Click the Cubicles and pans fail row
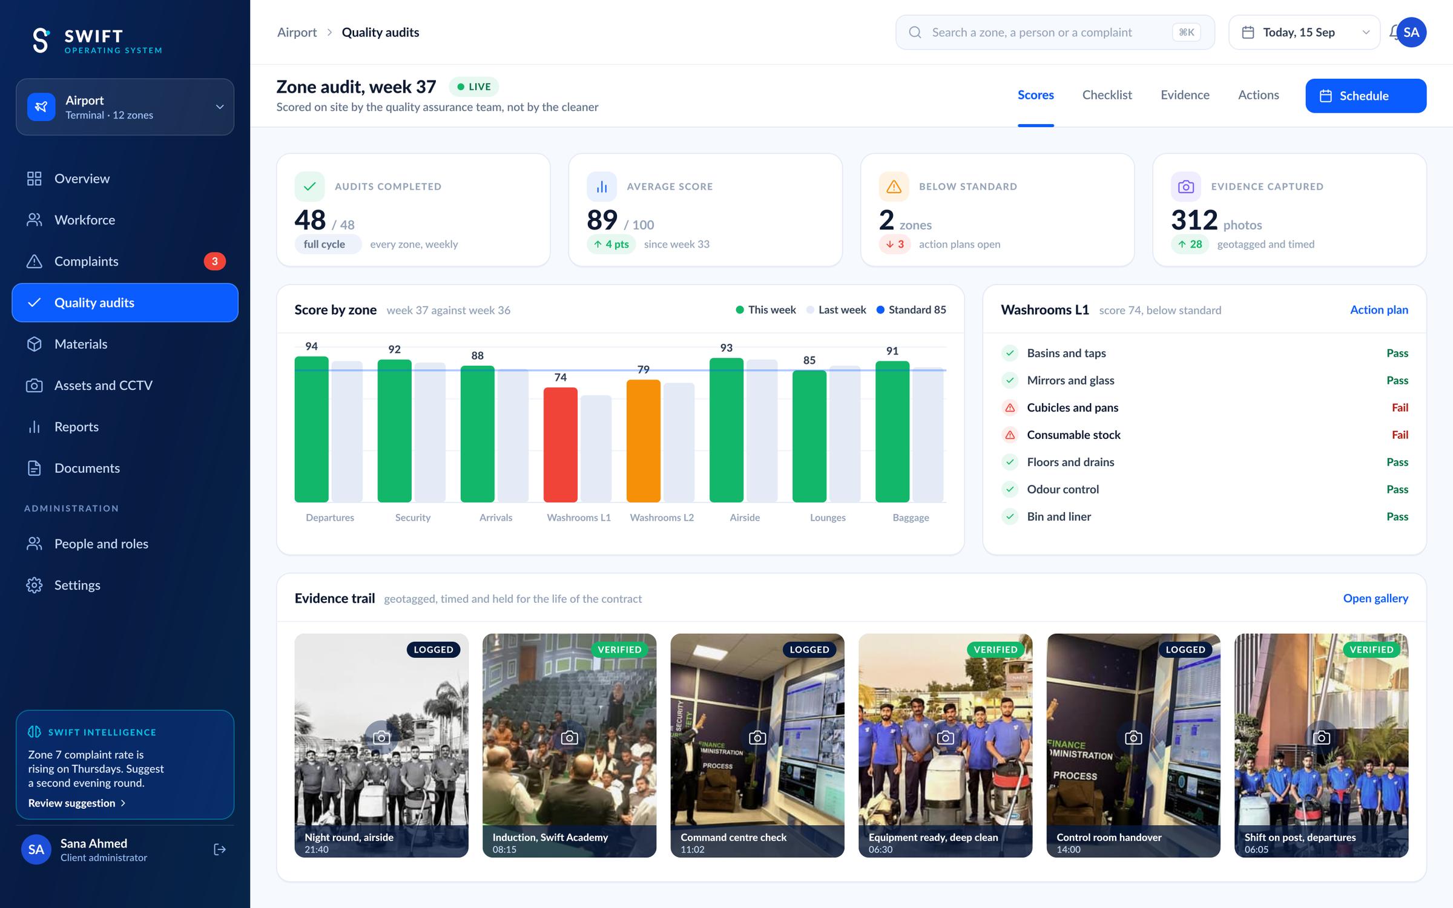Image resolution: width=1453 pixels, height=908 pixels. tap(1204, 407)
